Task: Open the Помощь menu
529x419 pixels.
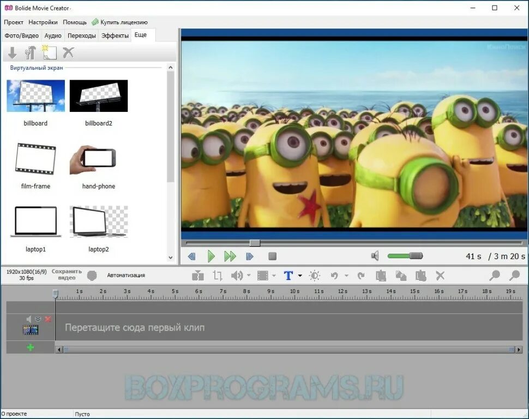Action: (x=75, y=22)
